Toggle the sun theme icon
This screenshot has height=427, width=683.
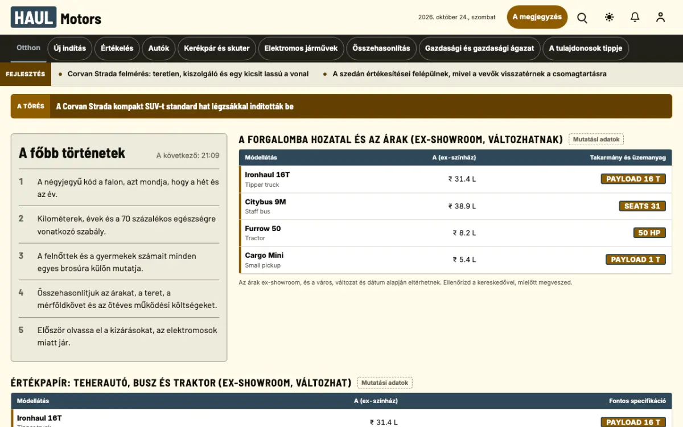tap(610, 17)
